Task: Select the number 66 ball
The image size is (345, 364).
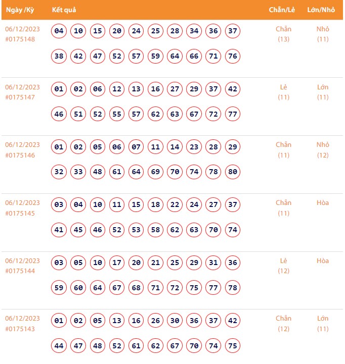Action: [x=194, y=56]
